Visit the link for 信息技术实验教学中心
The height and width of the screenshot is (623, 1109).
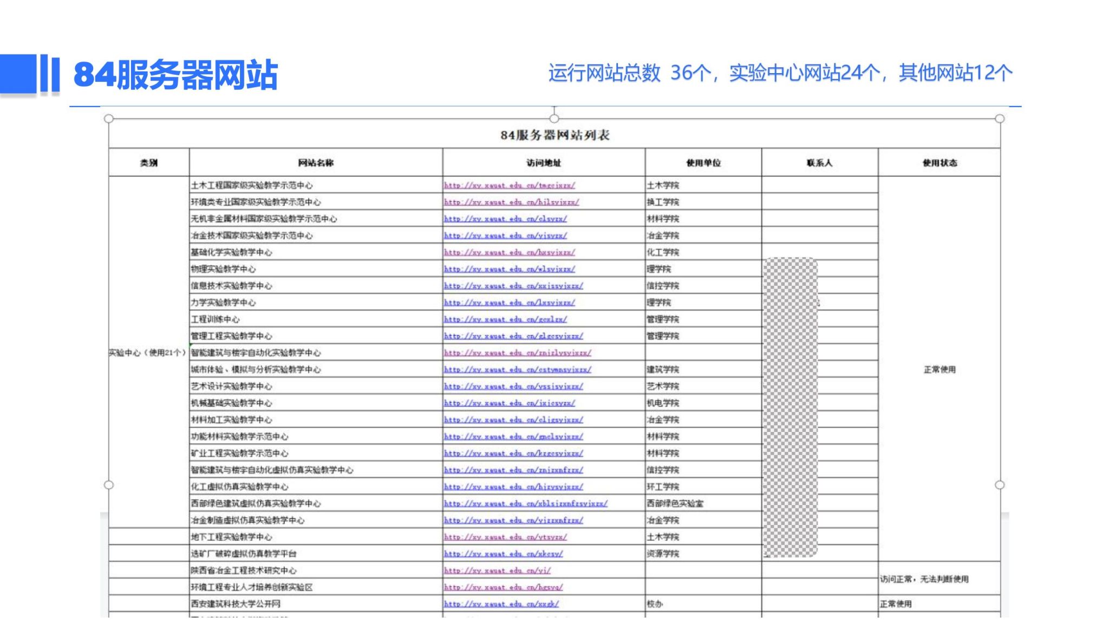tap(513, 286)
